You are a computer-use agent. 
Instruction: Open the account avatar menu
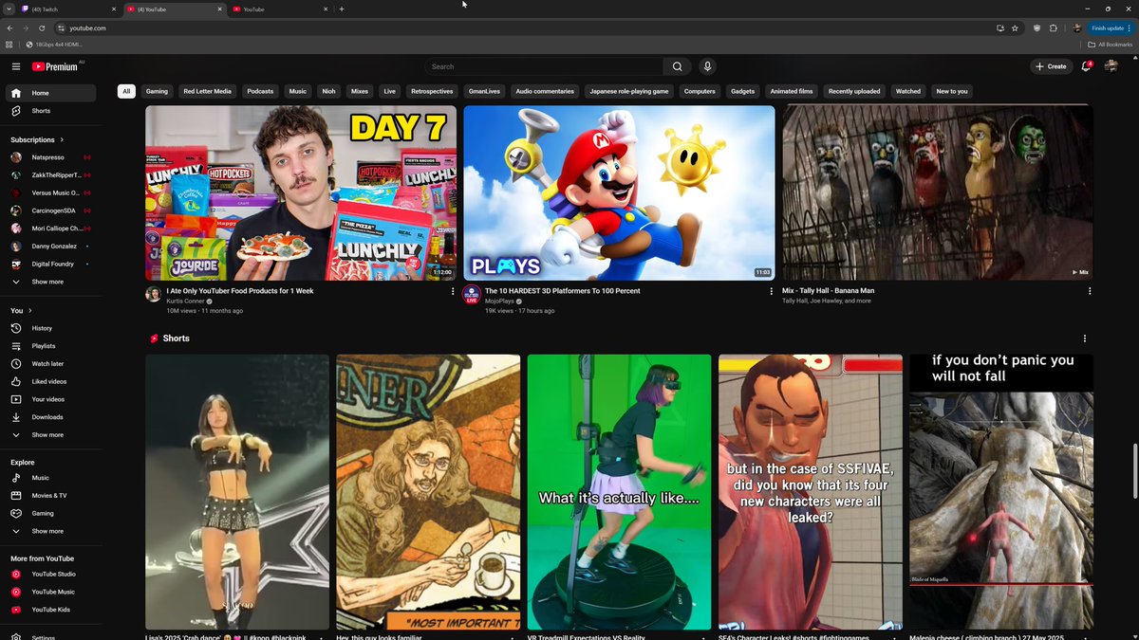click(1111, 66)
